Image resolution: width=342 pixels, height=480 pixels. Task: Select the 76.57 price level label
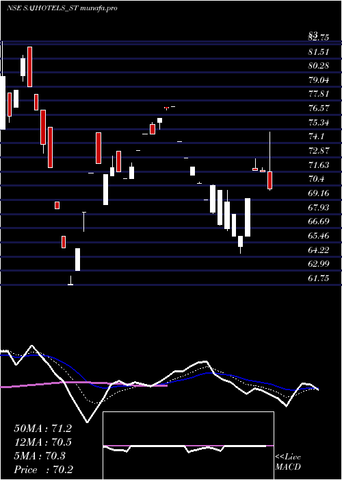point(319,108)
